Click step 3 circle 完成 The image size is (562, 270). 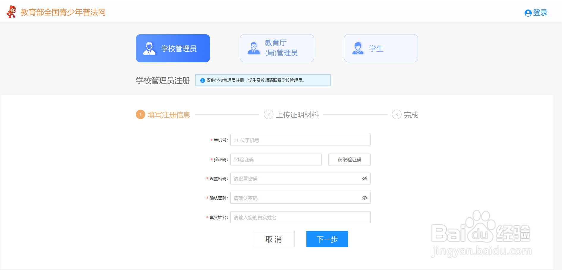[397, 115]
